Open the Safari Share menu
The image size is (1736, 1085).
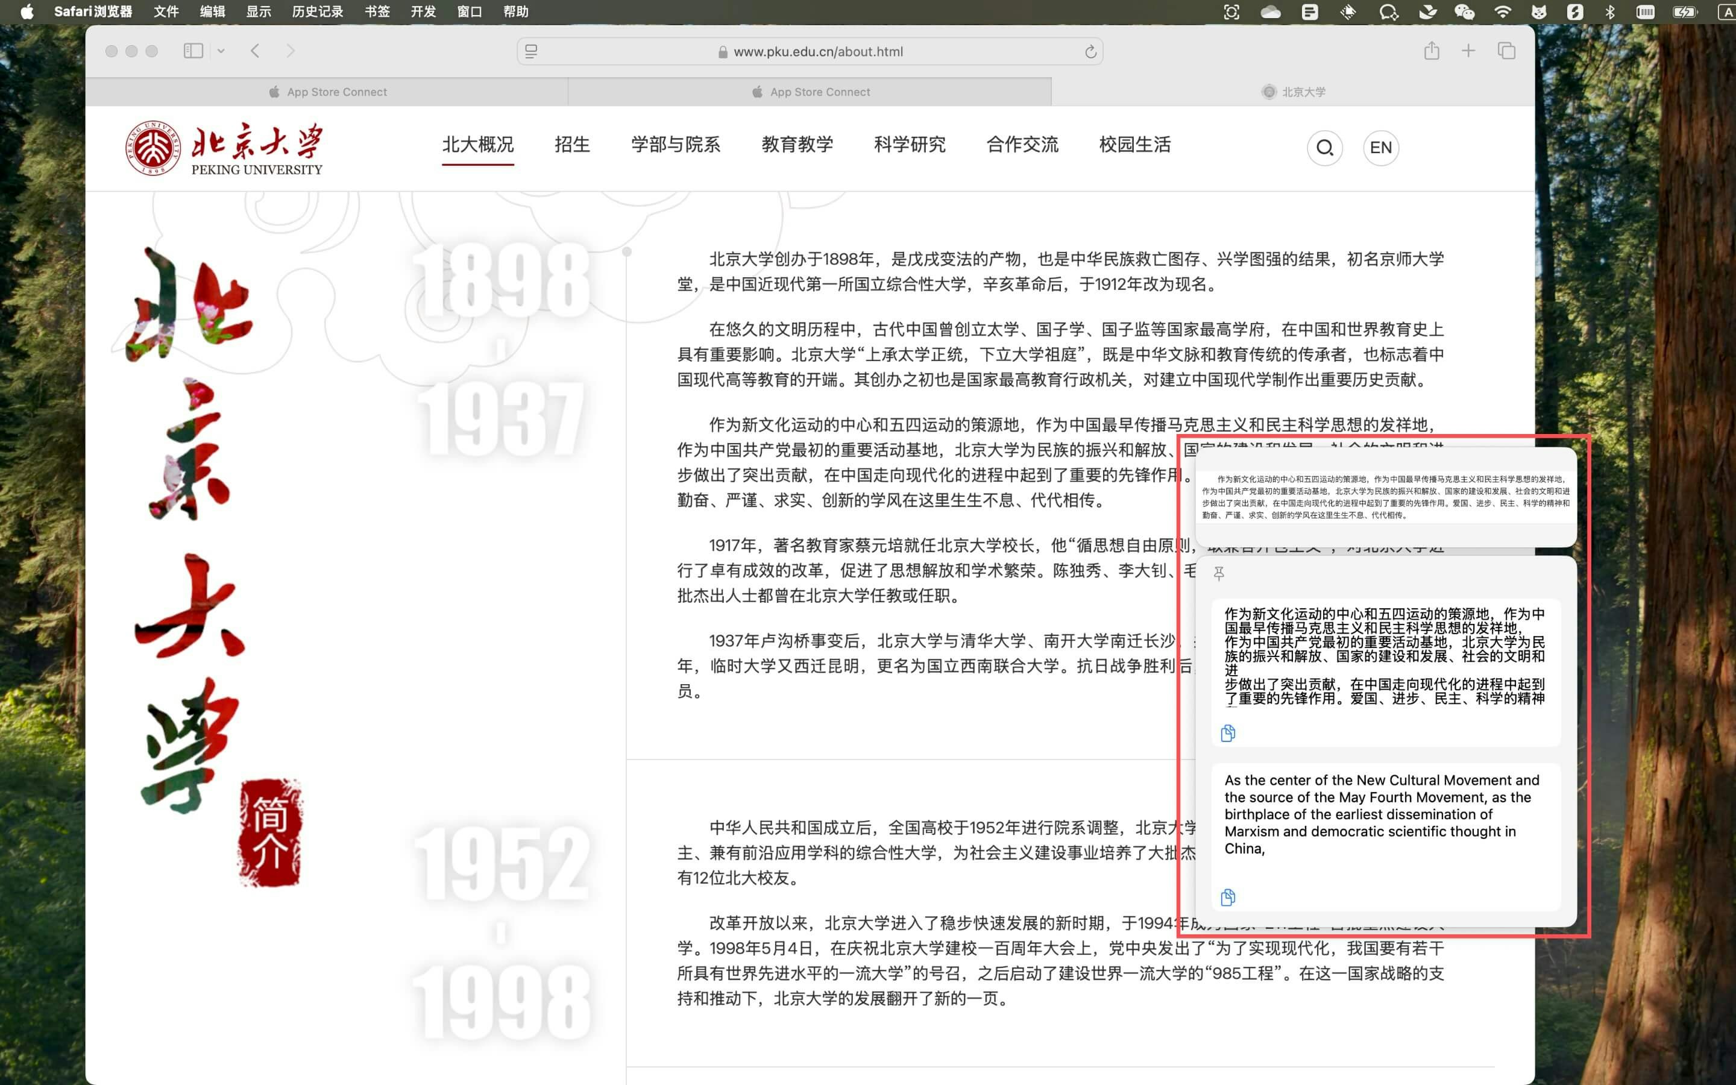coord(1432,50)
